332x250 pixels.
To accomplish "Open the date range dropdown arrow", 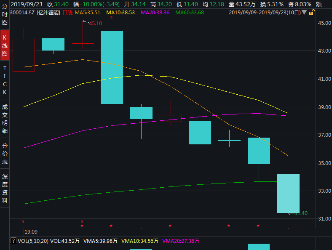I will point(304,13).
